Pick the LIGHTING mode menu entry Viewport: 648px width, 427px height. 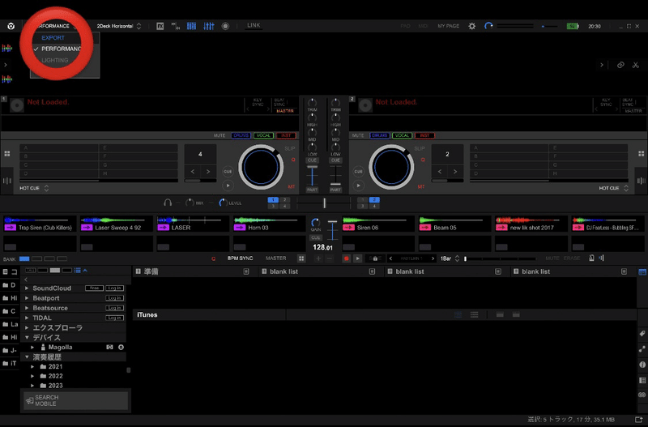tap(54, 60)
